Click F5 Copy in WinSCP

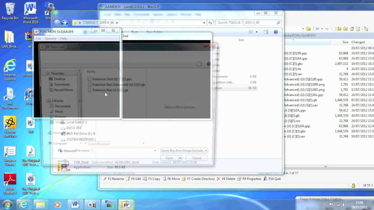[151, 179]
